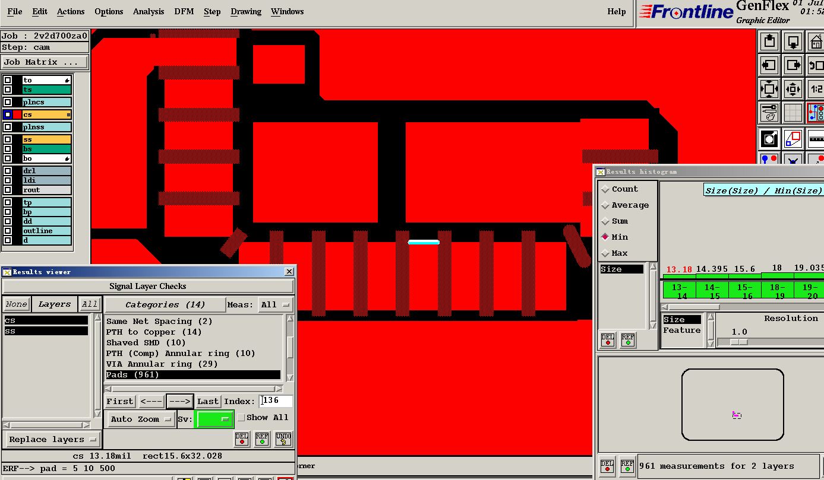Click the blue and red pads icon
The width and height of the screenshot is (824, 480).
[769, 159]
